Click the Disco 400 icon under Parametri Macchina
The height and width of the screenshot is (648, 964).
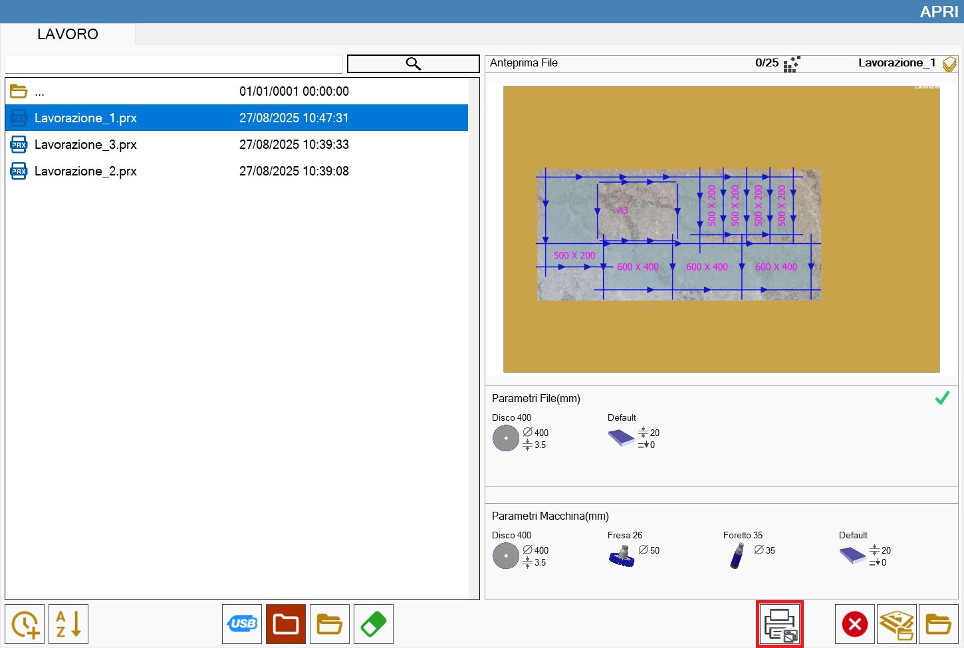(505, 556)
